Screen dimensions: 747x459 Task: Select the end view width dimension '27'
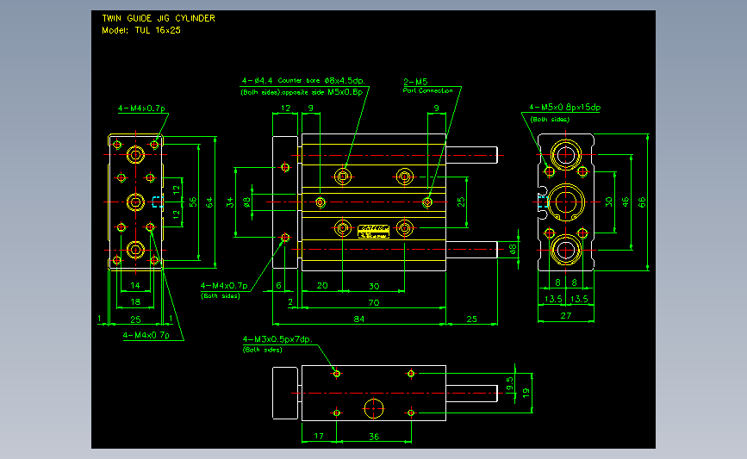coord(565,315)
